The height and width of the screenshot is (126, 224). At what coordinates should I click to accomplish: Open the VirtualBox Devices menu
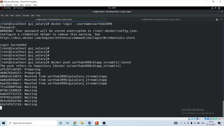28,5
